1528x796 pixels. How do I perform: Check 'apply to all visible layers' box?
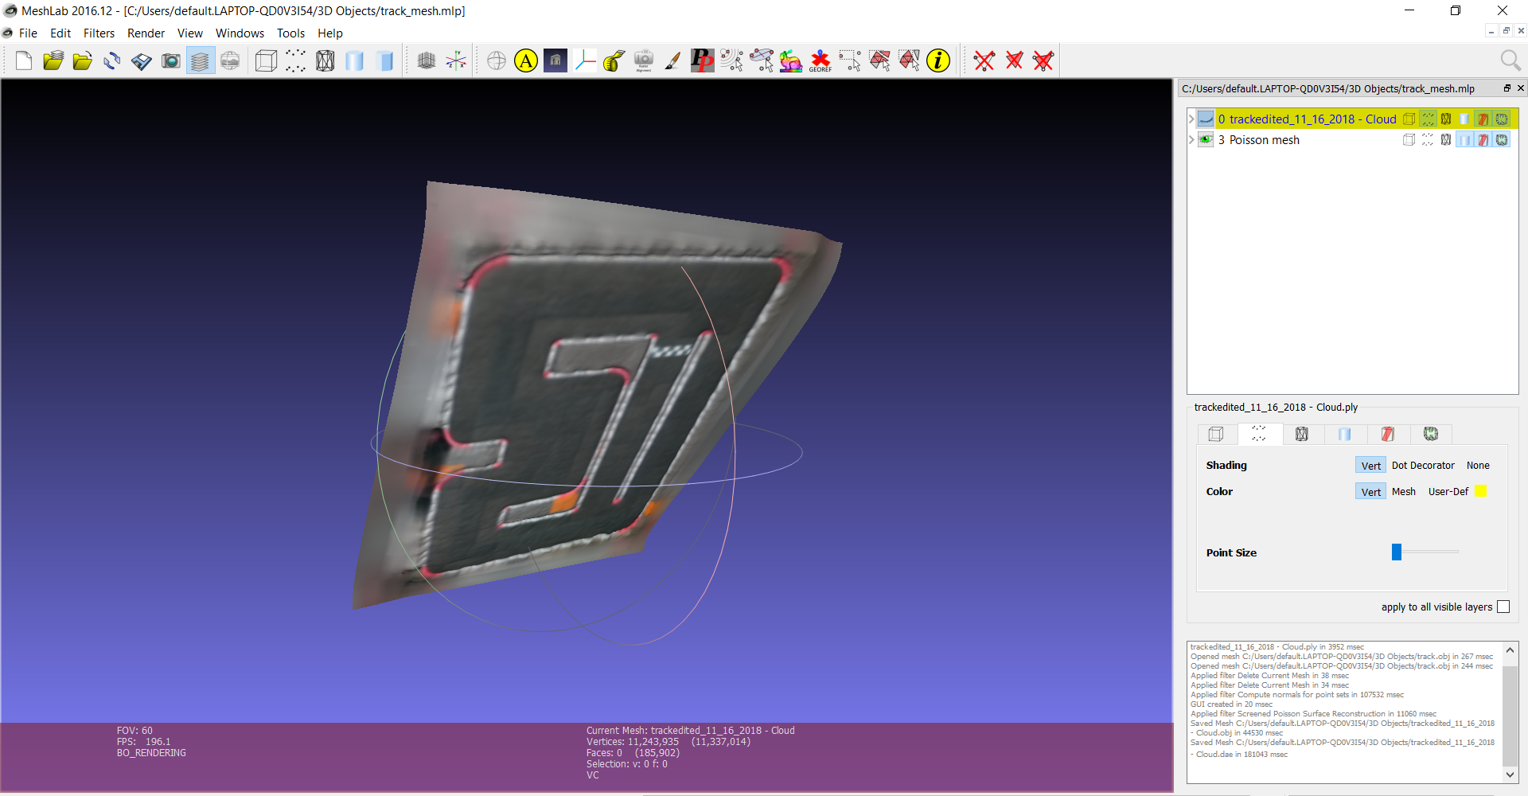tap(1503, 607)
